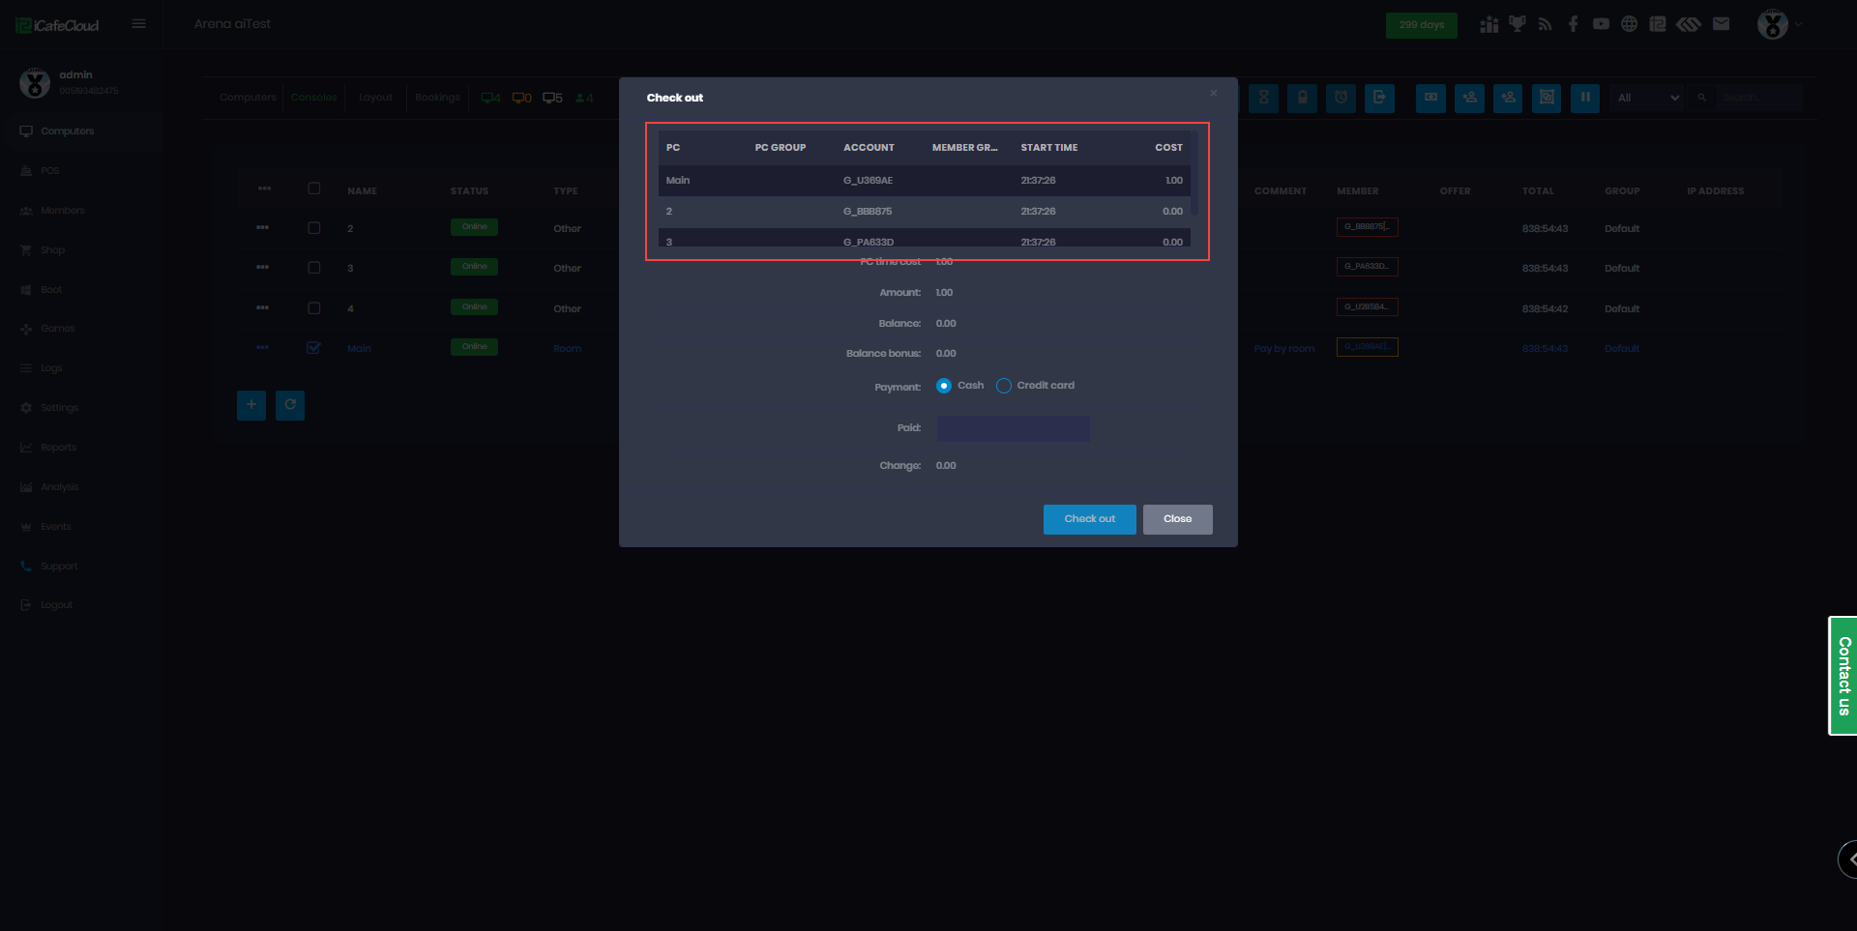Toggle the hamburger sidebar menu icon

tap(139, 24)
